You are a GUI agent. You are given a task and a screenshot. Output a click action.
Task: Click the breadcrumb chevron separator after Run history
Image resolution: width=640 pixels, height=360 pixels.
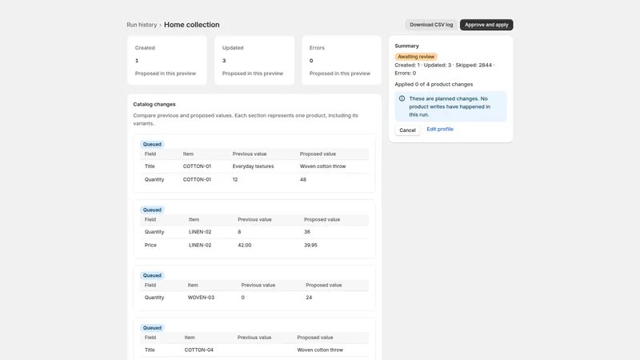(161, 26)
